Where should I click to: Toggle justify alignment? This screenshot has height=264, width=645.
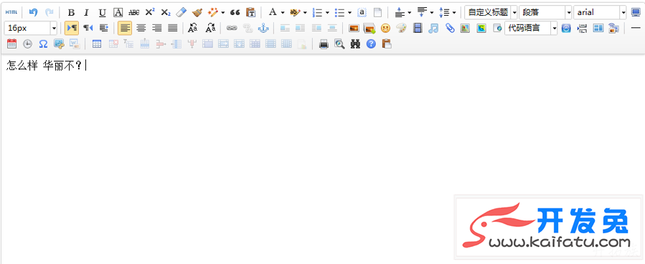[x=172, y=28]
